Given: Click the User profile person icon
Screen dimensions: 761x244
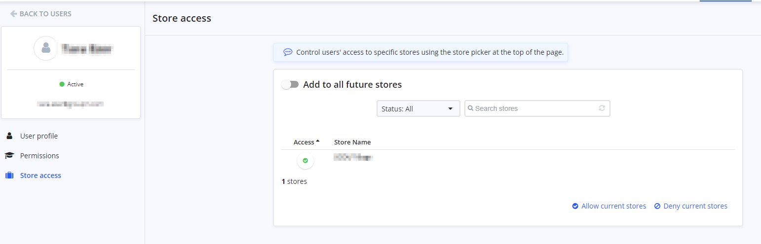Looking at the screenshot, I should pyautogui.click(x=9, y=136).
